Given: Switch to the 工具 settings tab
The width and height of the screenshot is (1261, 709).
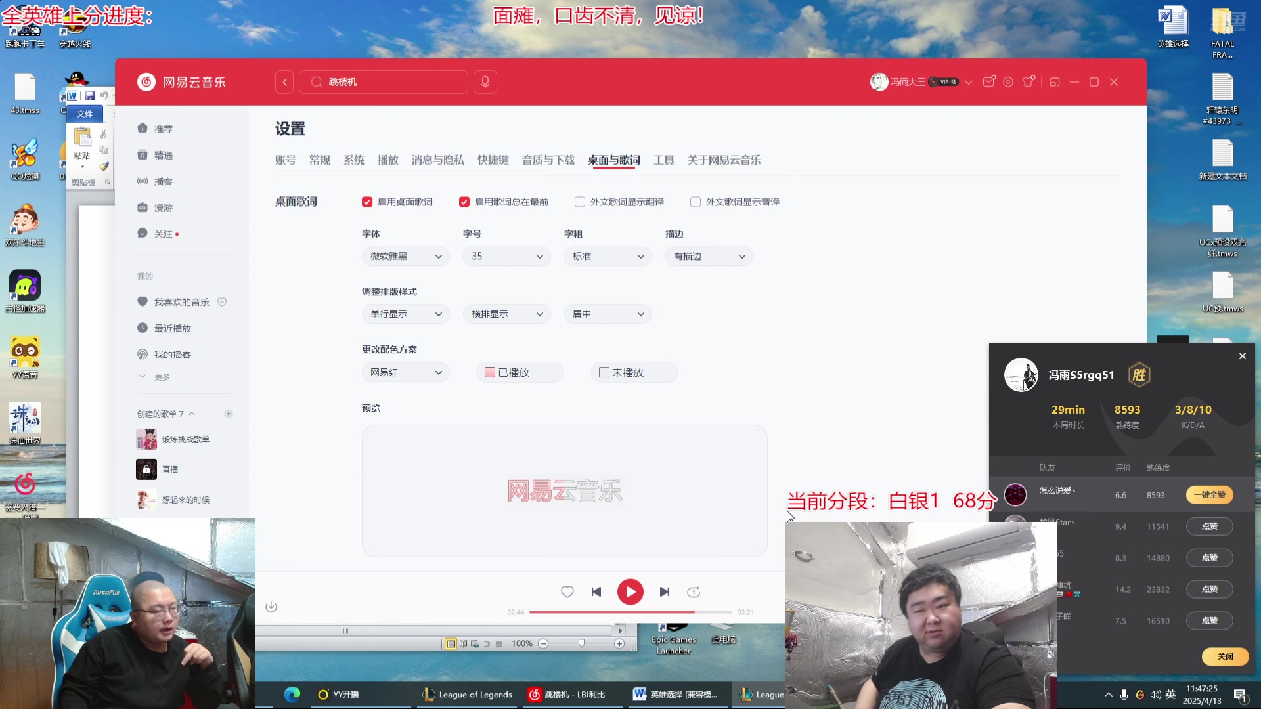Looking at the screenshot, I should (663, 160).
